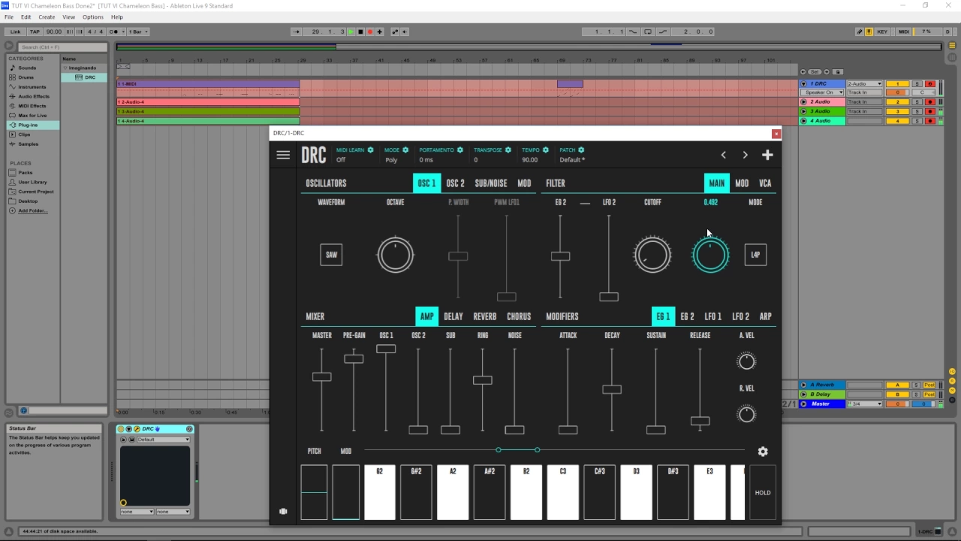Viewport: 961px width, 541px height.
Task: Open the Mode settings gear
Action: point(405,150)
